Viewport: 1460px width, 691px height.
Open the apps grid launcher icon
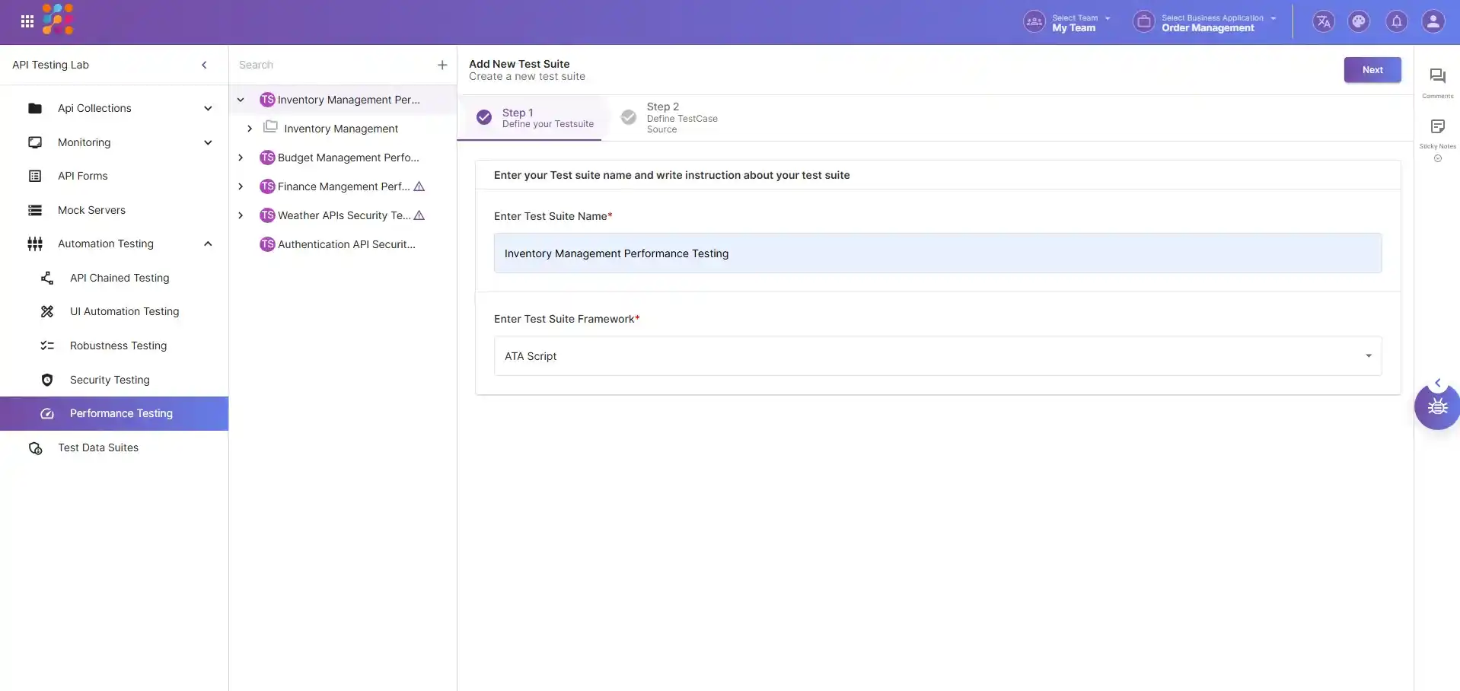[x=27, y=21]
